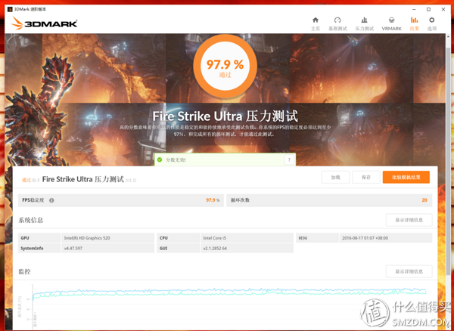The height and width of the screenshot is (331, 454).
Task: Click the info icon beside FPS稳定度
Action: click(51, 200)
